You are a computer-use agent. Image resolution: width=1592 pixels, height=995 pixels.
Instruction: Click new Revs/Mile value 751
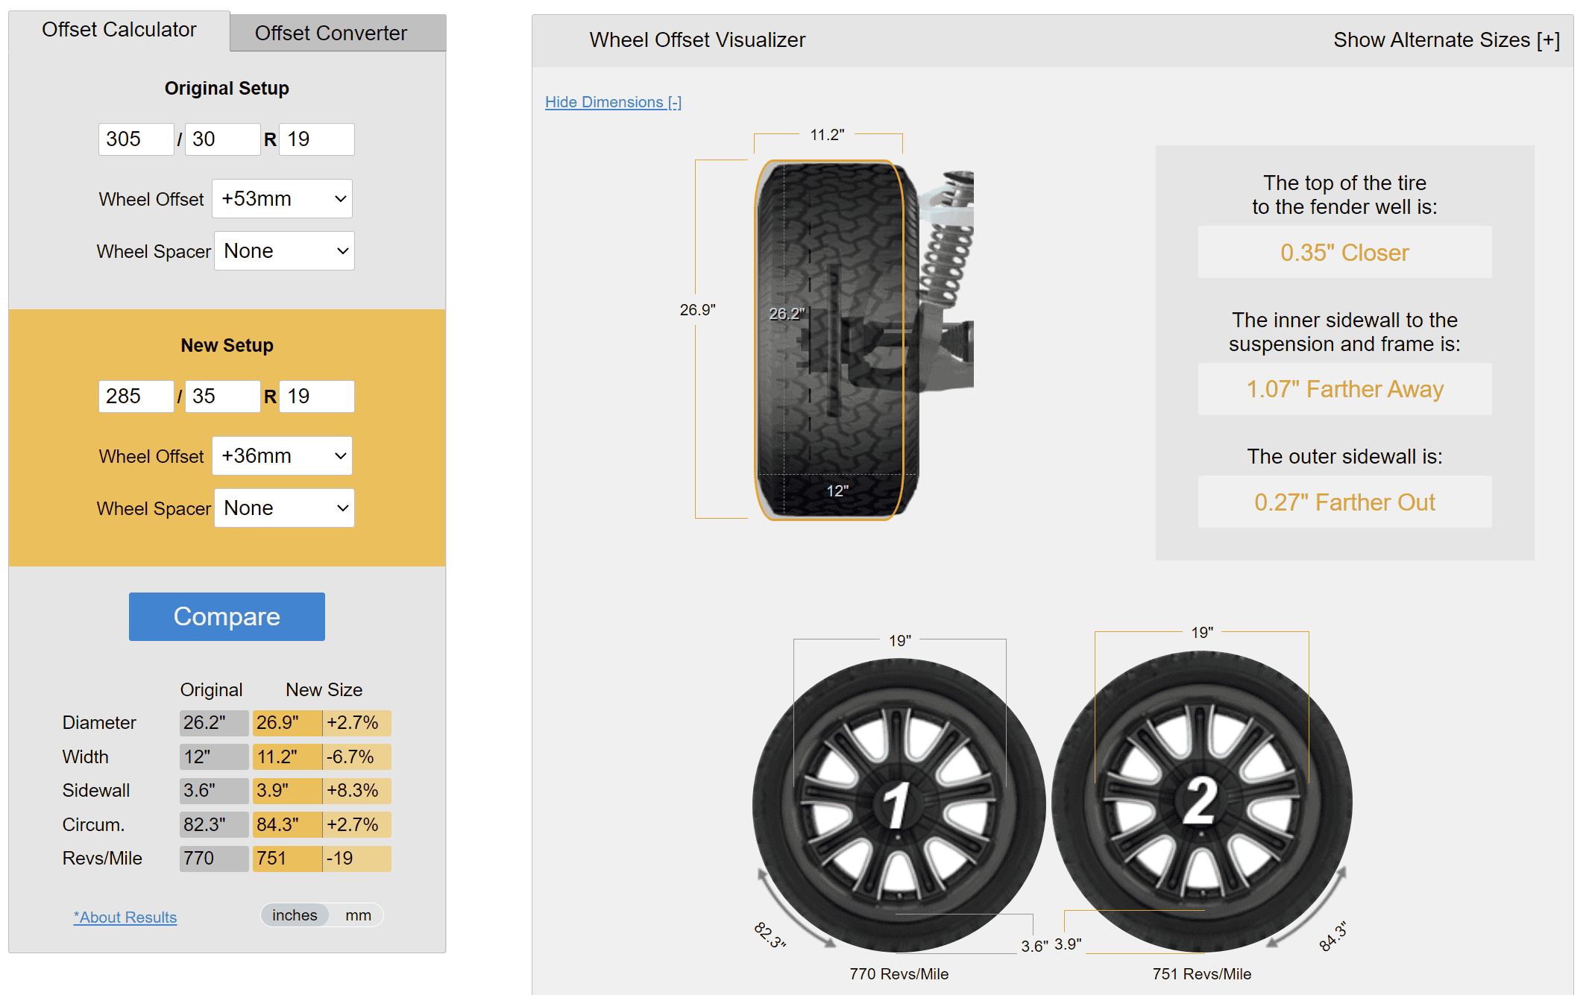tap(287, 859)
